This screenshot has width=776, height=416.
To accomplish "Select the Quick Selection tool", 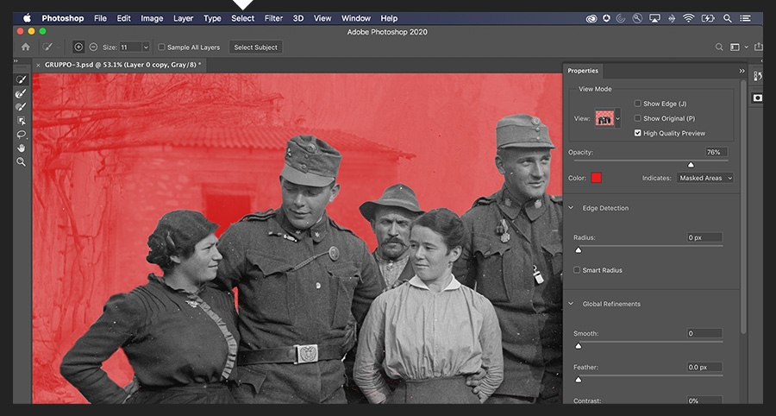I will click(22, 79).
